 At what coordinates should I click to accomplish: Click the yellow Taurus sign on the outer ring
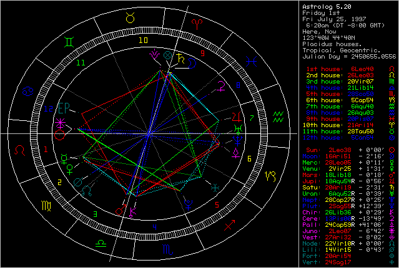[130, 18]
